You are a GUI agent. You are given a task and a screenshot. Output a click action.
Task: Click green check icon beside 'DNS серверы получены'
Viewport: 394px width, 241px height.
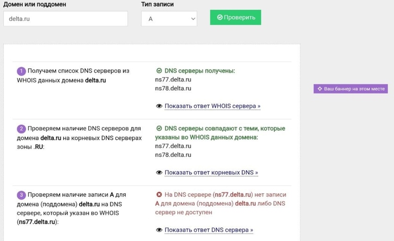pyautogui.click(x=159, y=71)
